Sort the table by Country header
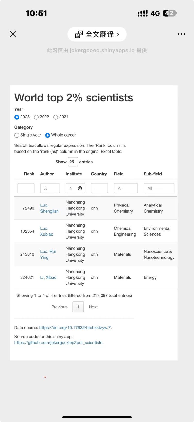 99,174
